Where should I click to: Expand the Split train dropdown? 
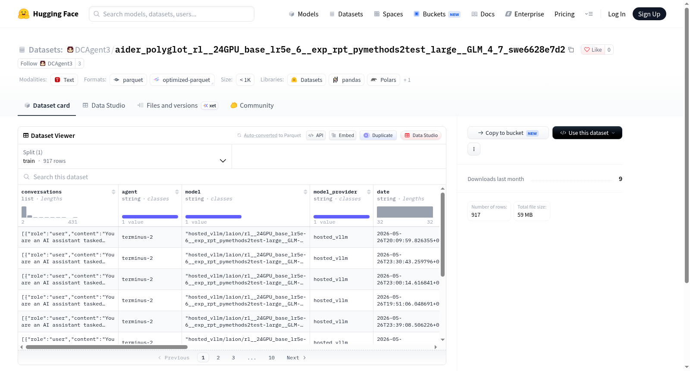125,156
